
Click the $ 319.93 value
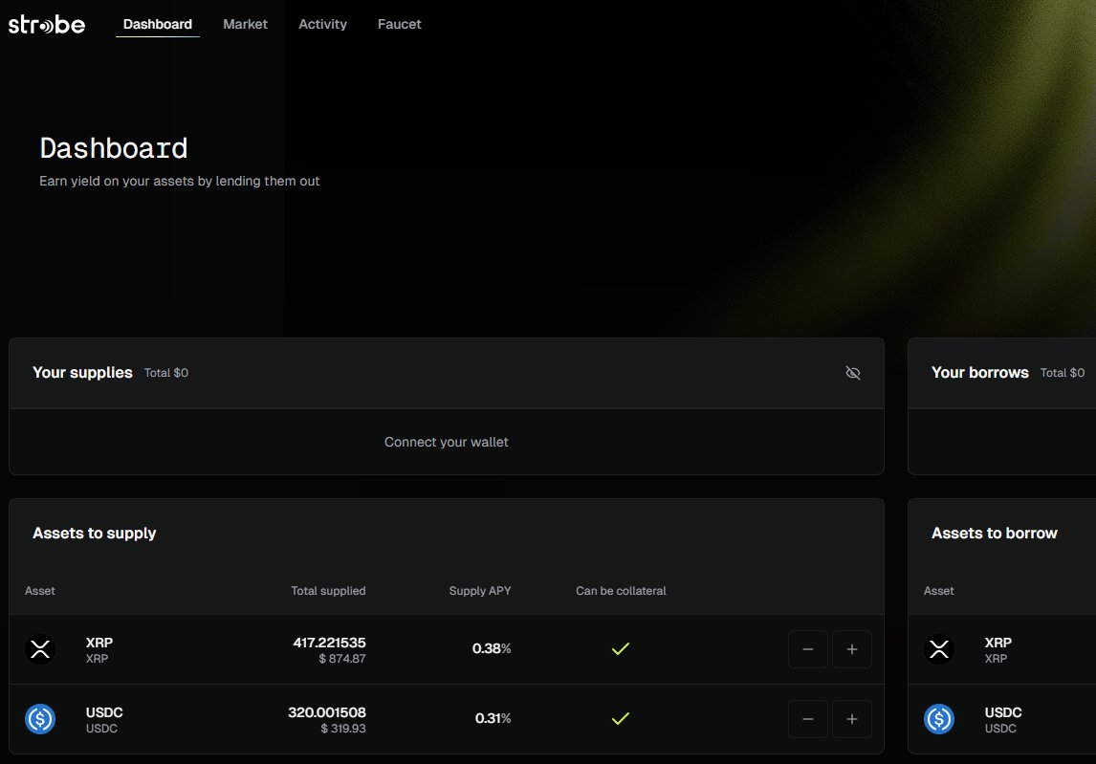(343, 729)
